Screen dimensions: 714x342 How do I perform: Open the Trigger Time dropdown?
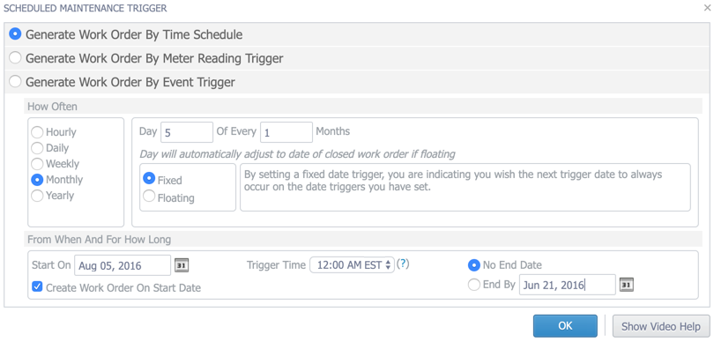pos(352,265)
